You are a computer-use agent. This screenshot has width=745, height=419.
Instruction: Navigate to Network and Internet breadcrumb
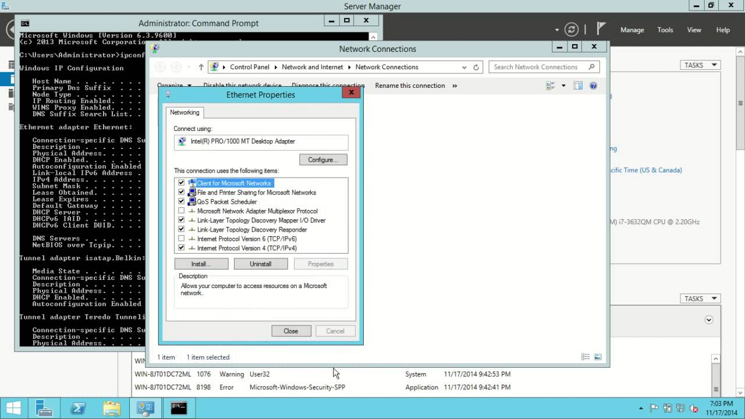coord(313,67)
